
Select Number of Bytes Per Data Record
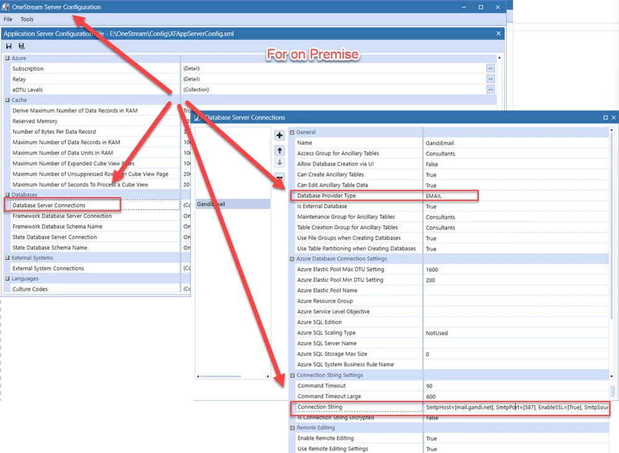coord(95,131)
